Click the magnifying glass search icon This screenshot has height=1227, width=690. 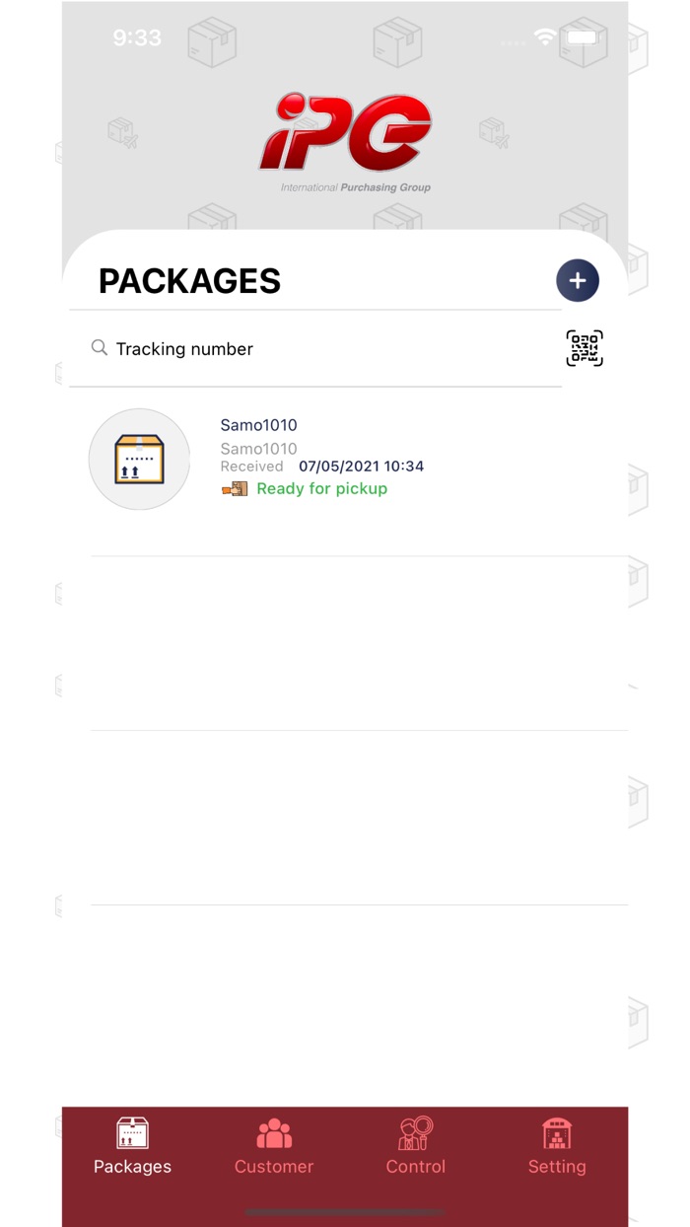99,348
